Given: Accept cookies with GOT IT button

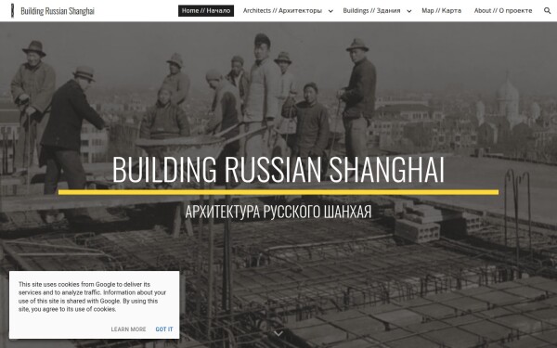Looking at the screenshot, I should 164,329.
